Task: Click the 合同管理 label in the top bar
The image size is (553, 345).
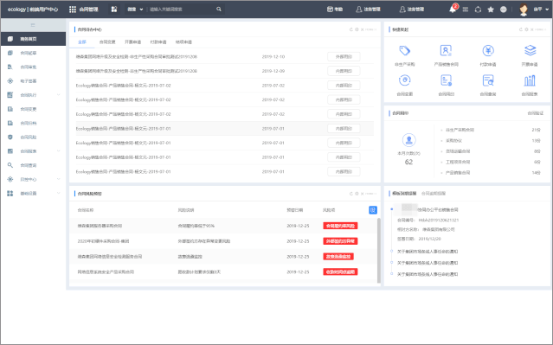Action: 88,10
